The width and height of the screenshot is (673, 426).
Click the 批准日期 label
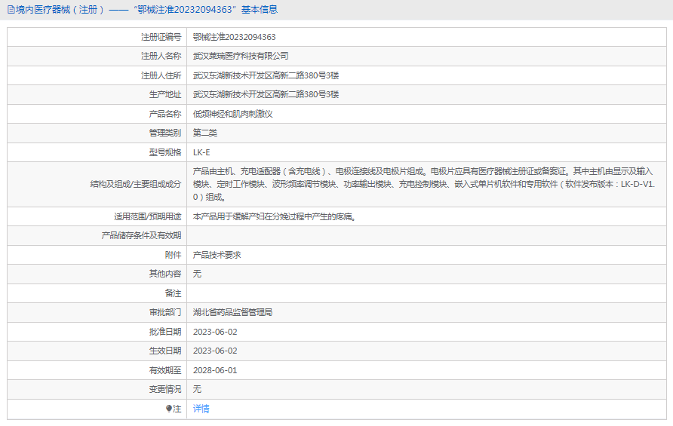[x=165, y=332]
